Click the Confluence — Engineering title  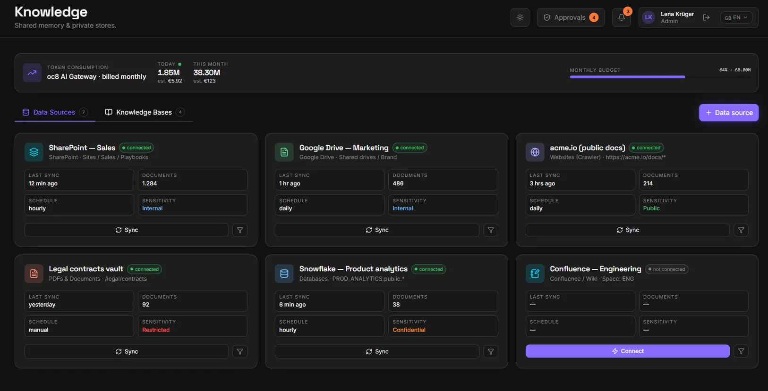click(596, 269)
